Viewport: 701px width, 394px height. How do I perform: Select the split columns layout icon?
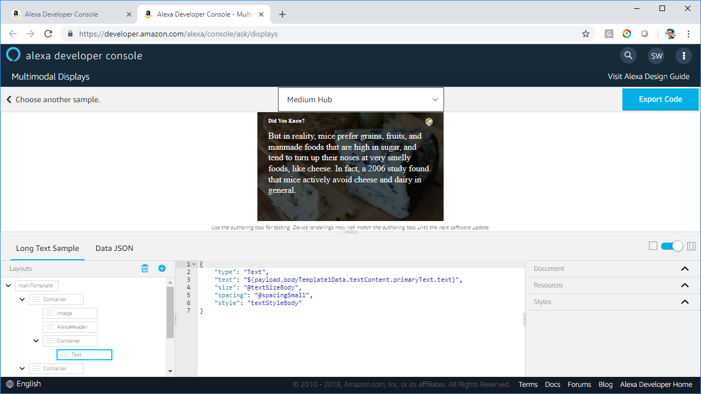tap(690, 246)
